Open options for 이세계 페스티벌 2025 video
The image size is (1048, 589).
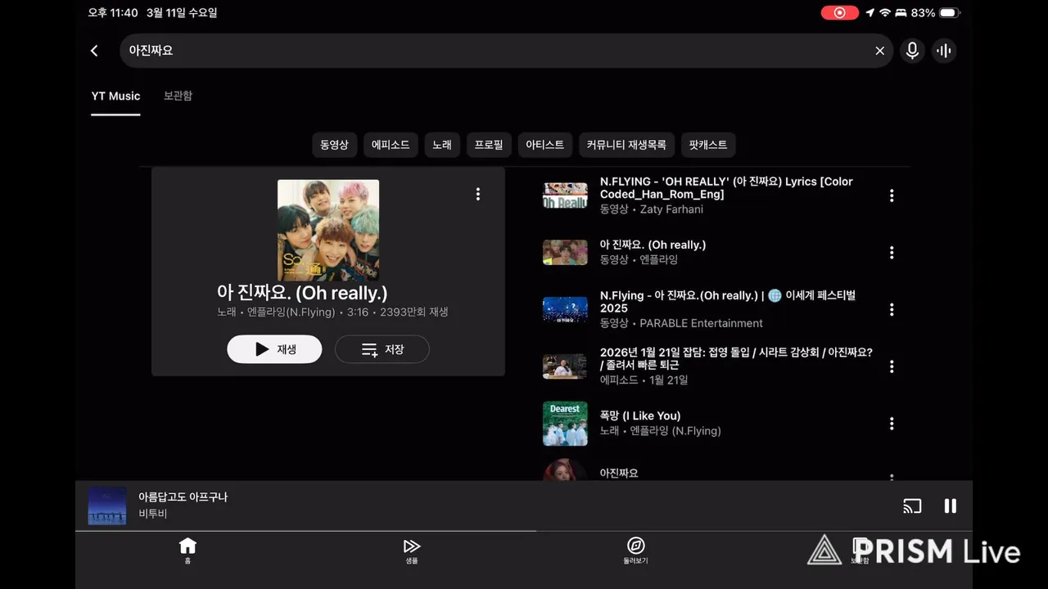(892, 309)
